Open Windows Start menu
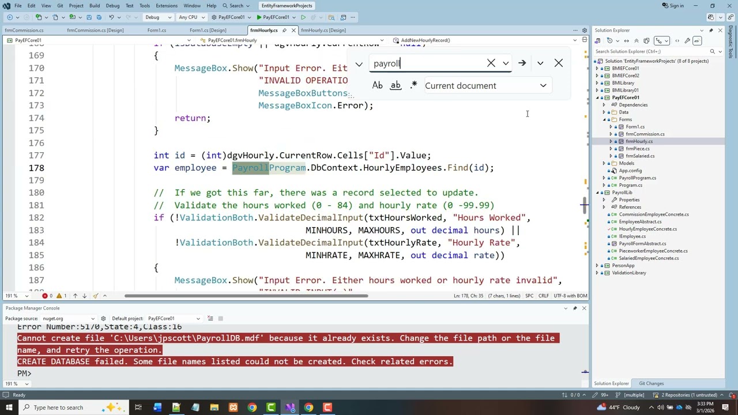This screenshot has height=415, width=738. pyautogui.click(x=9, y=408)
